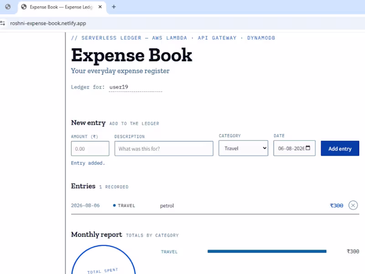Focus the roshni-expense-book.netlify.app address bar
Image resolution: width=365 pixels, height=274 pixels.
pos(48,23)
